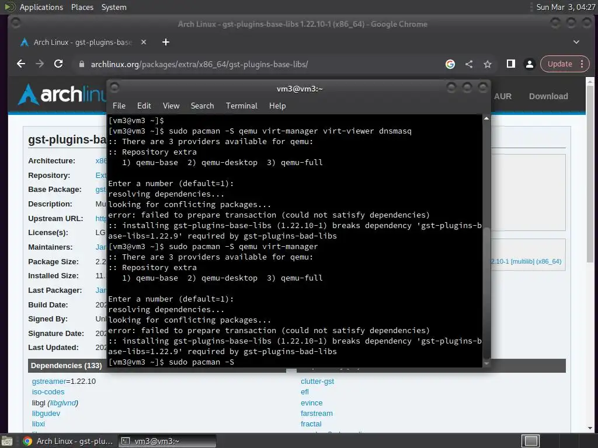
Task: Open the Chrome profile icon
Action: click(x=529, y=64)
